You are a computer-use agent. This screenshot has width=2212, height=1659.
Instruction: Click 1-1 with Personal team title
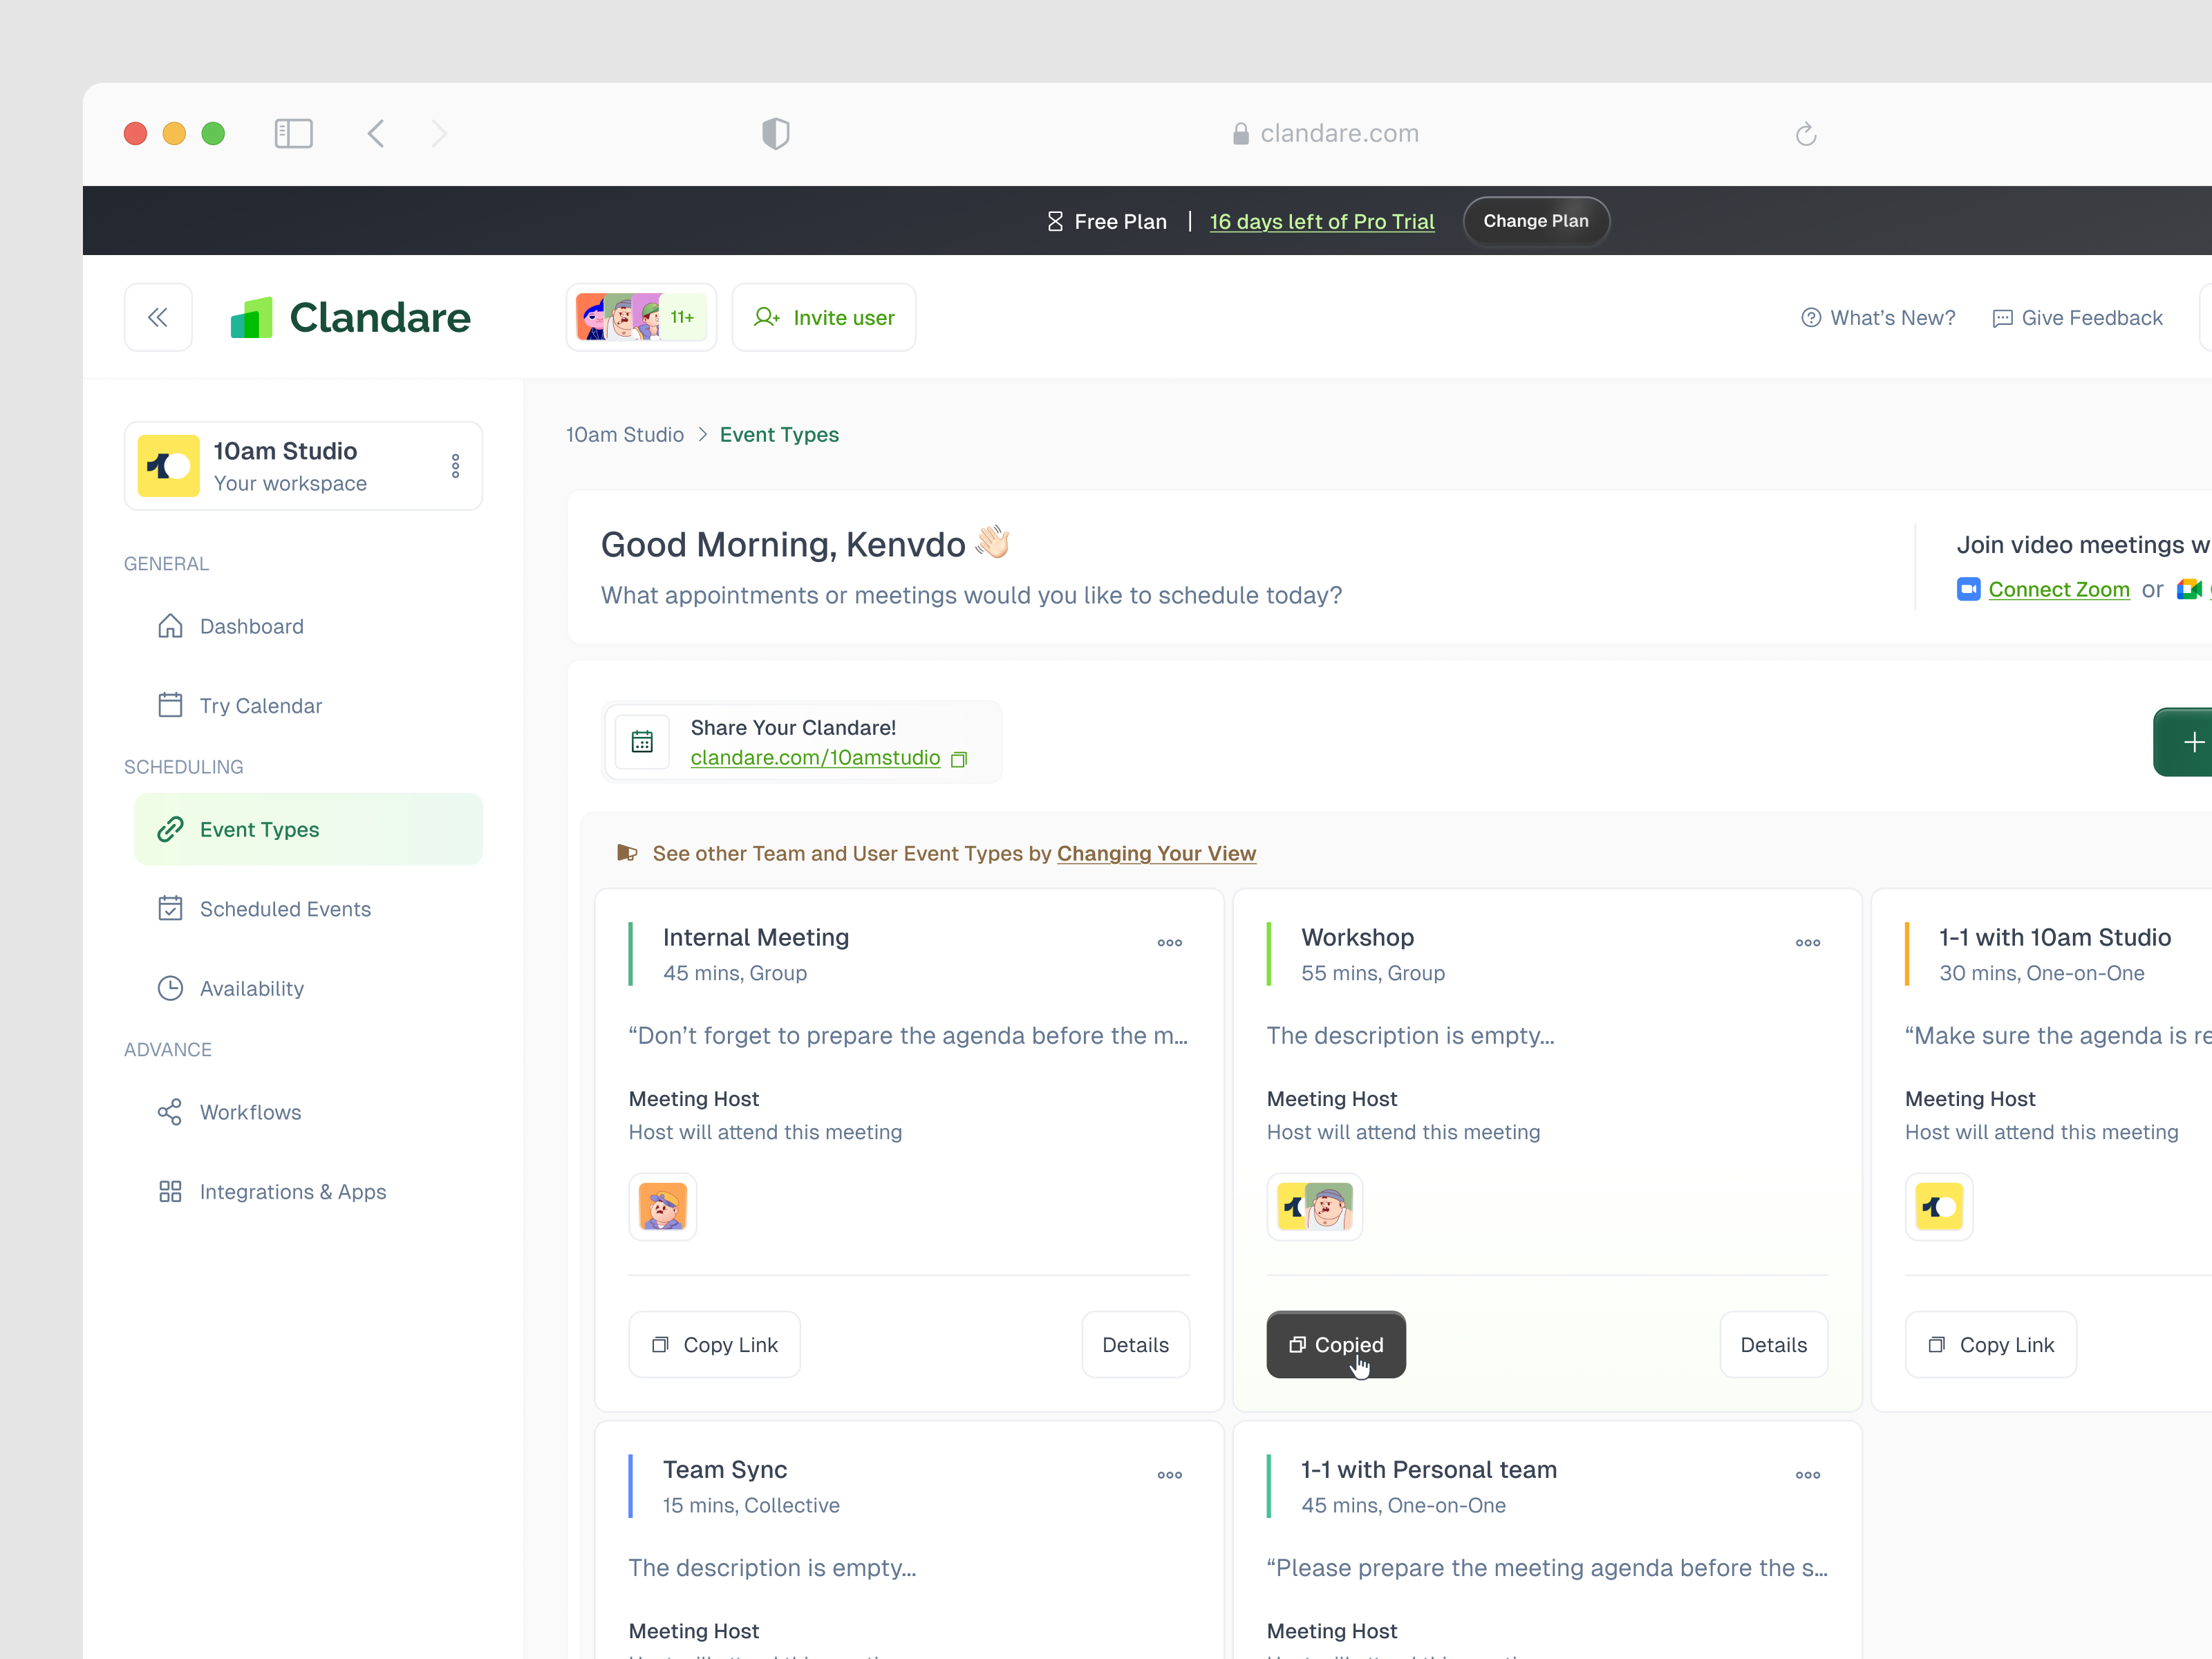(x=1429, y=1470)
